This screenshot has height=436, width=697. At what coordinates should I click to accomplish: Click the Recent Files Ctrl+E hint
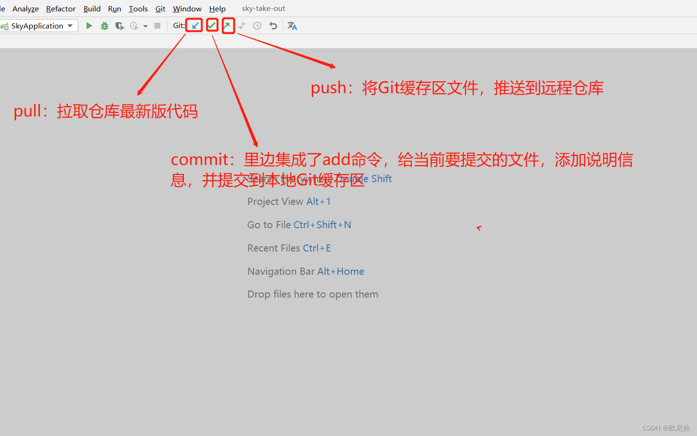289,248
